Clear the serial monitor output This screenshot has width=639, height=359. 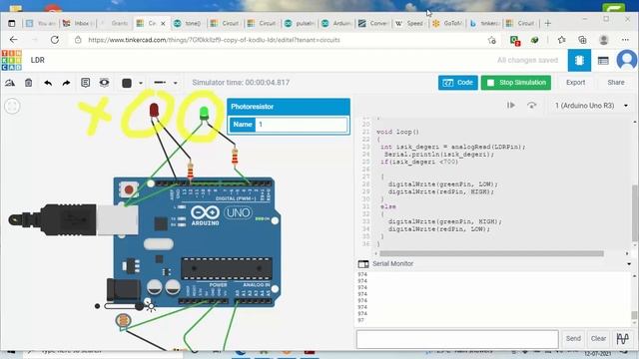(x=598, y=339)
